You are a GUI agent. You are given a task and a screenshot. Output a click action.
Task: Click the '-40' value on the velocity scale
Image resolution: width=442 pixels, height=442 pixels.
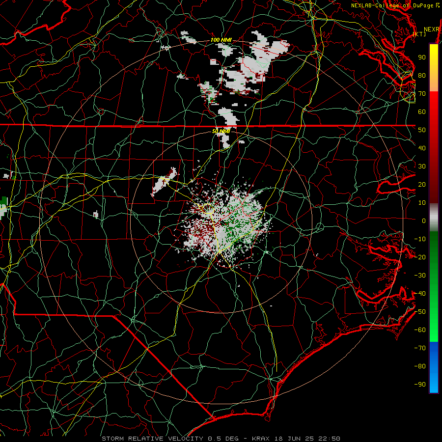[x=420, y=294]
